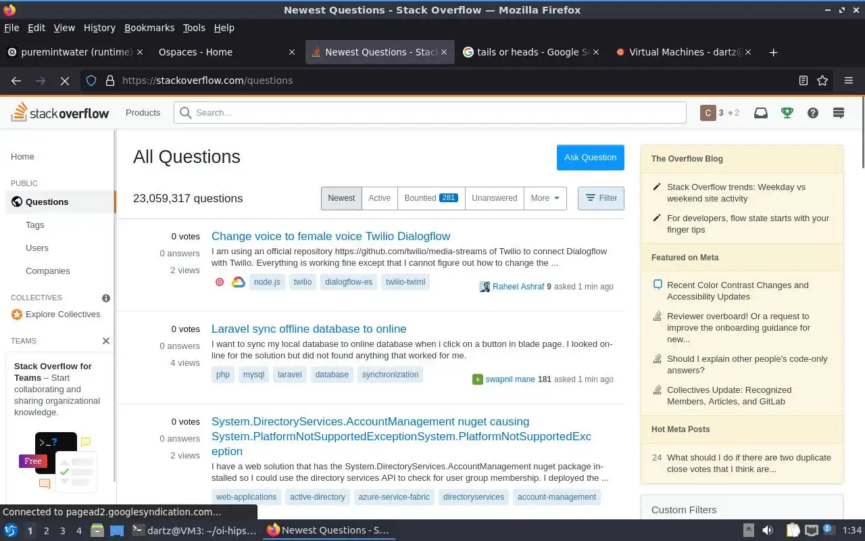
Task: Open the Firefox hamburger application menu
Action: click(x=849, y=80)
